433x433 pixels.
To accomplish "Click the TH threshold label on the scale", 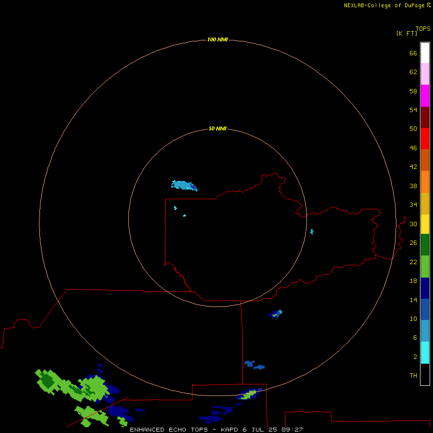I will 413,376.
